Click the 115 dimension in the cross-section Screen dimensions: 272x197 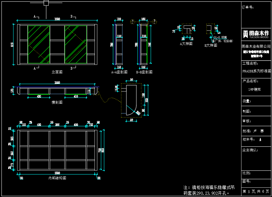click(89, 91)
